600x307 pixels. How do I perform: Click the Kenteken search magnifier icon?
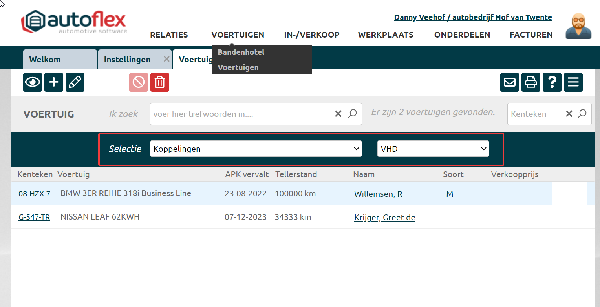point(582,114)
